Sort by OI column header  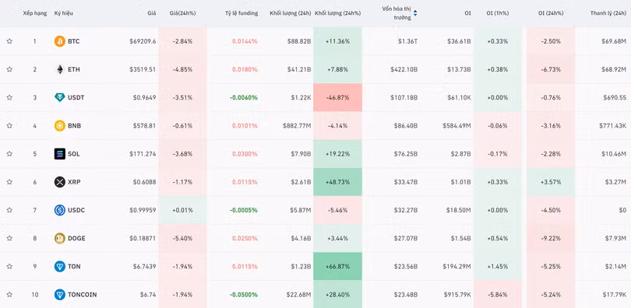(x=467, y=13)
